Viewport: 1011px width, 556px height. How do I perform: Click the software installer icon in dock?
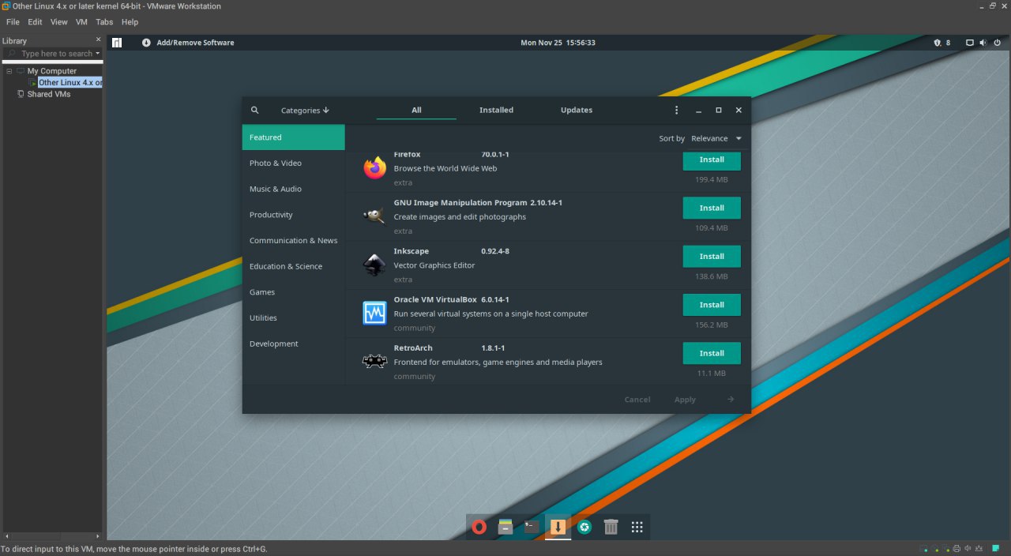(x=558, y=527)
